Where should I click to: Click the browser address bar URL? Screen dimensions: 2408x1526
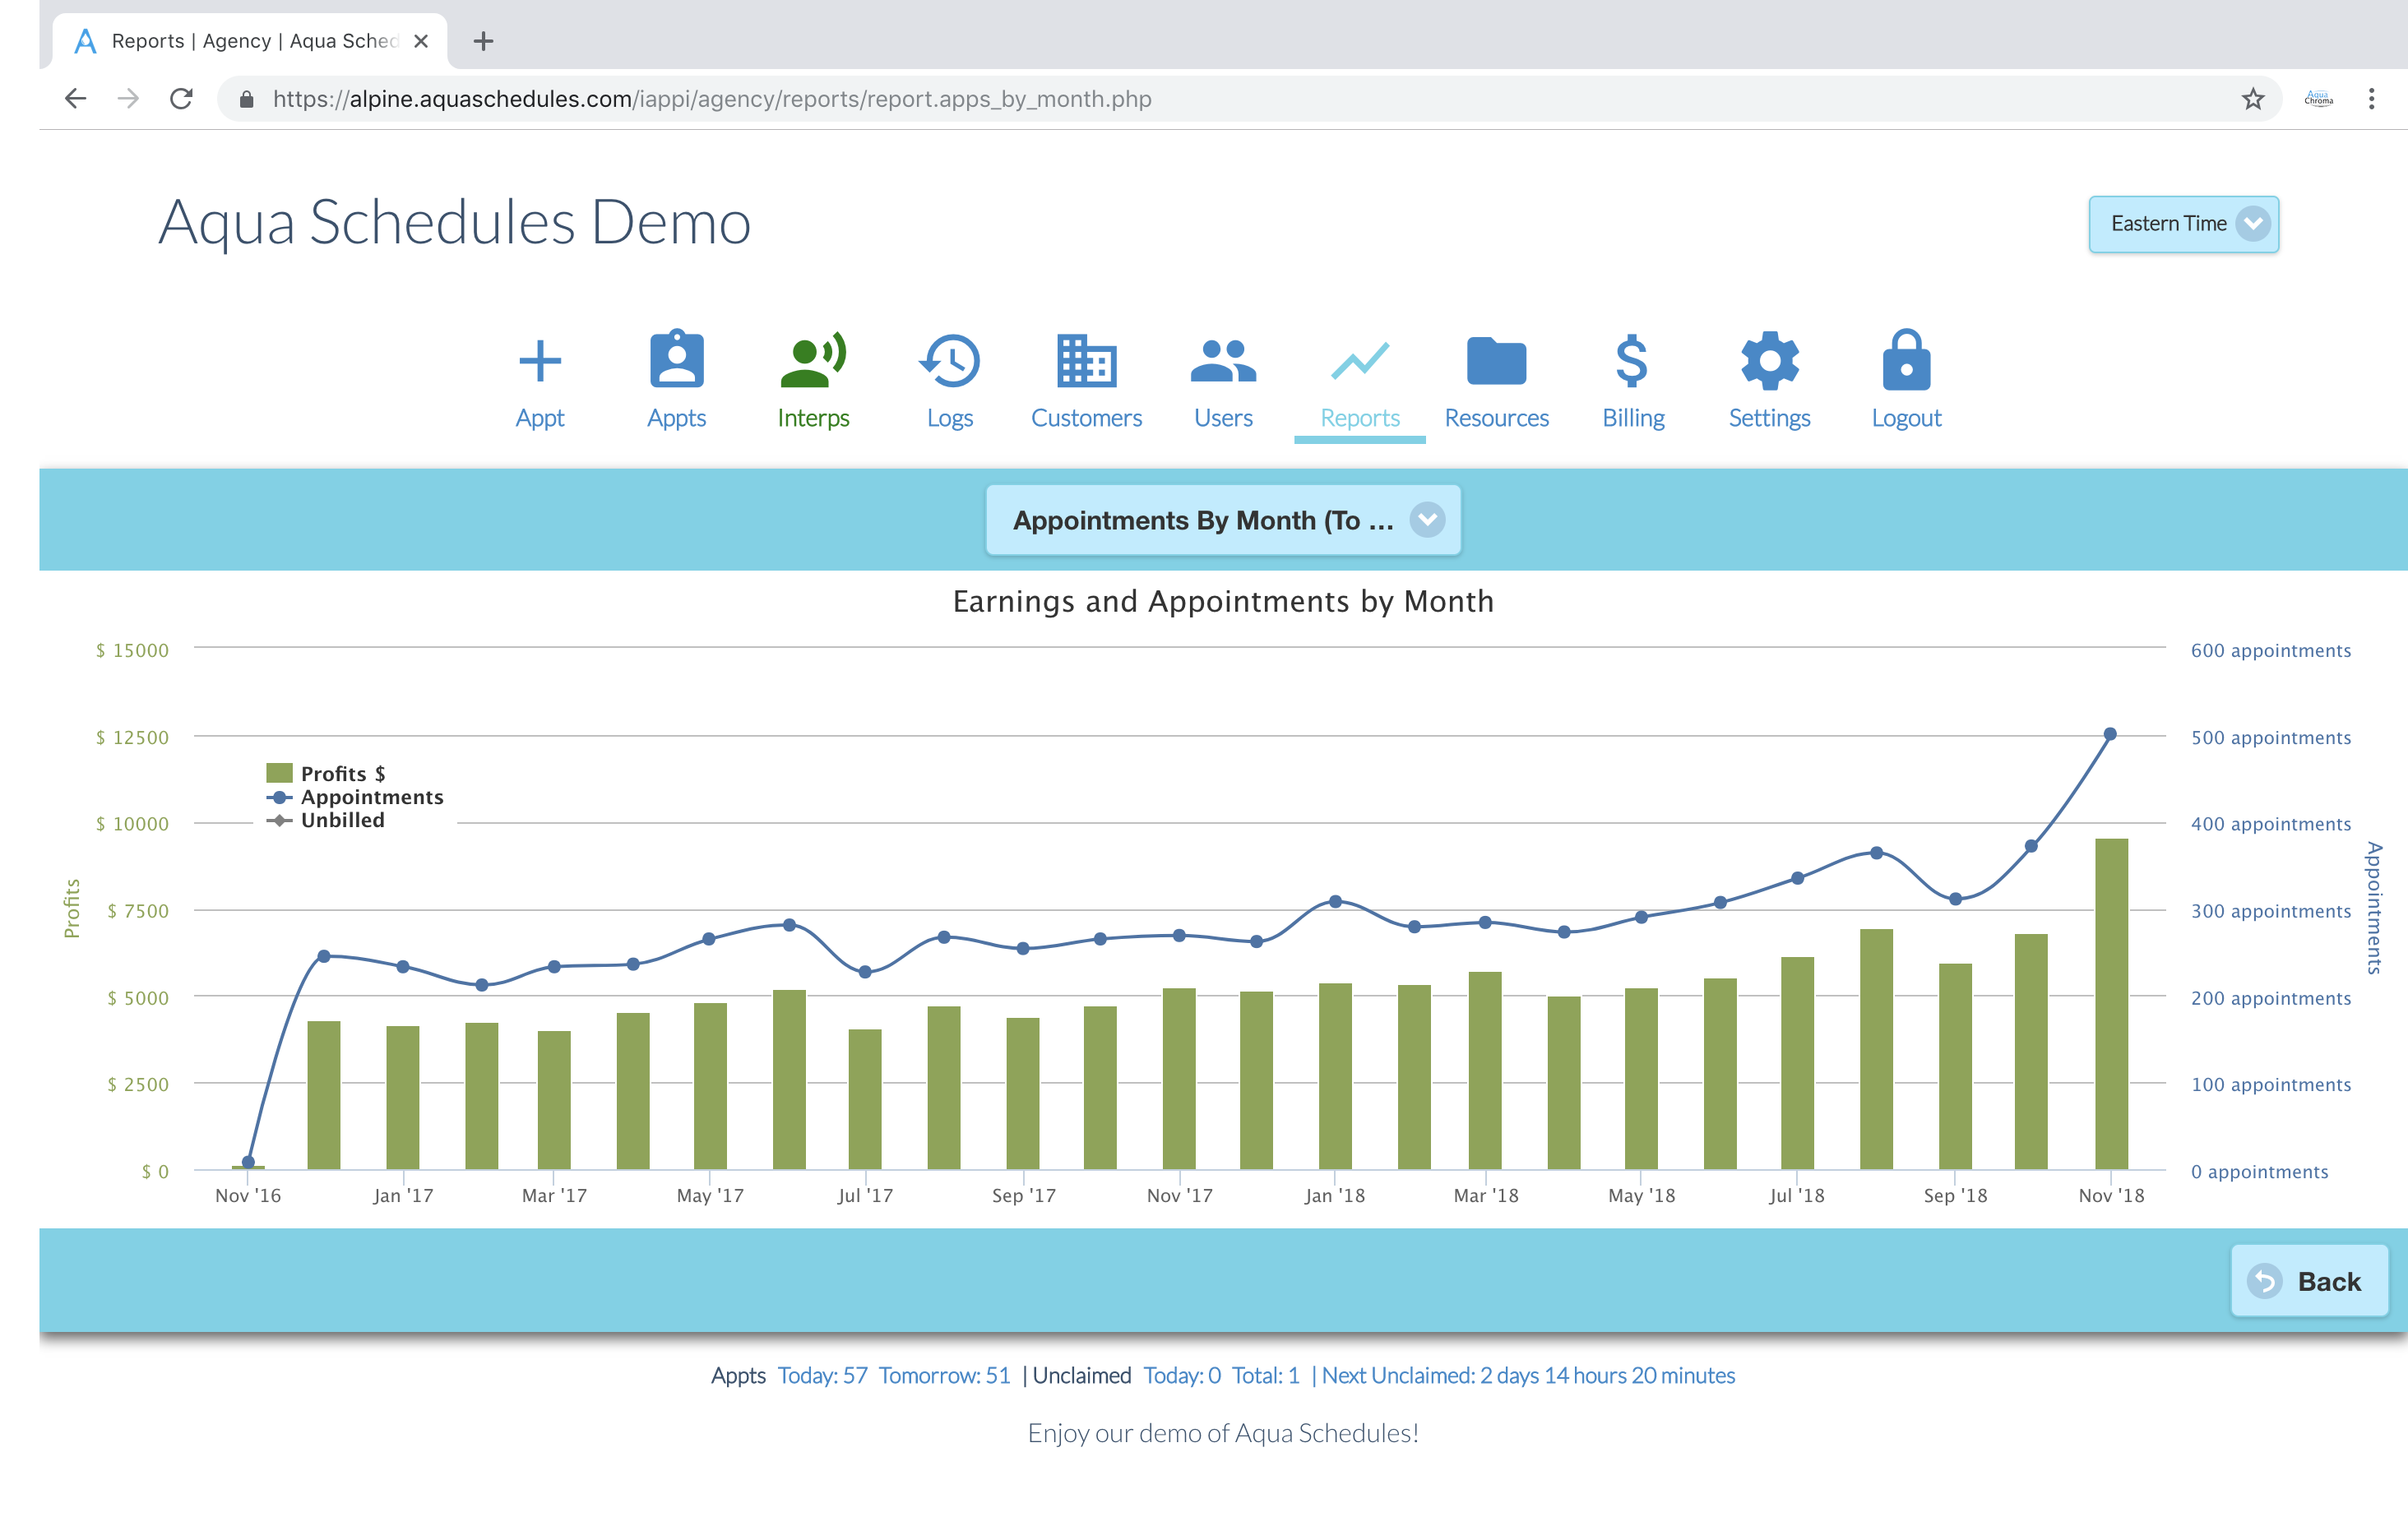[x=712, y=98]
